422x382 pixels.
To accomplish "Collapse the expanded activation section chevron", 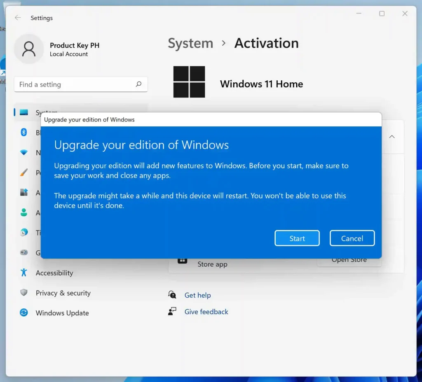I will click(x=392, y=137).
